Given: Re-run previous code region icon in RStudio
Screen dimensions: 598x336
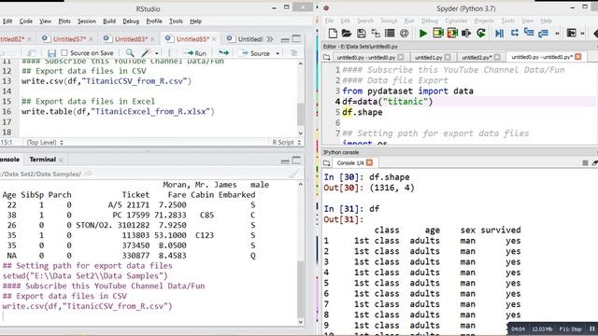Looking at the screenshot, I should [223, 53].
